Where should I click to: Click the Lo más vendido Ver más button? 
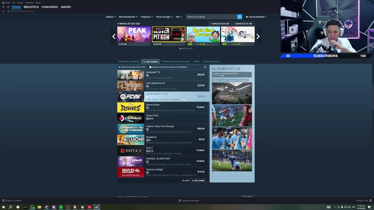click(x=198, y=181)
